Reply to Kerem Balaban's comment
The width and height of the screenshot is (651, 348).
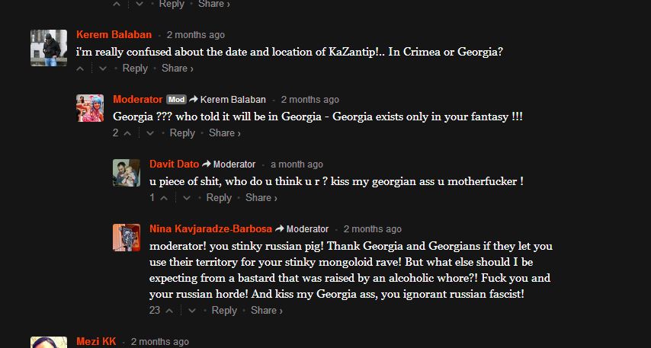point(135,69)
